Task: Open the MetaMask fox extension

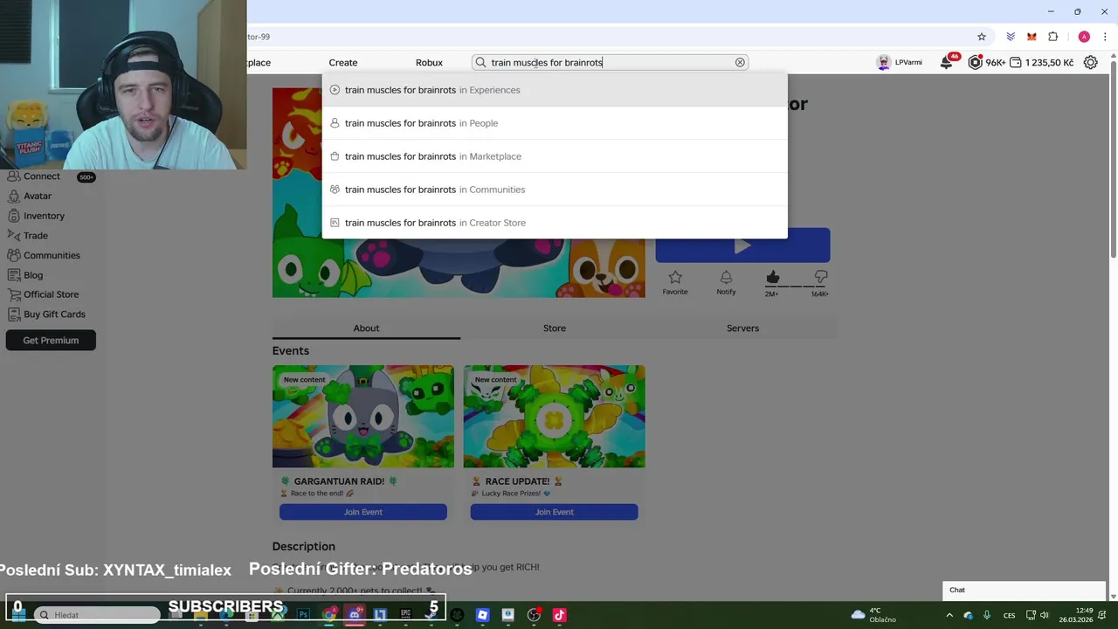Action: coord(1032,37)
